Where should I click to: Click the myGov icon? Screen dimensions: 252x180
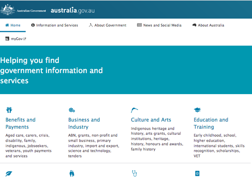pyautogui.click(x=7, y=38)
